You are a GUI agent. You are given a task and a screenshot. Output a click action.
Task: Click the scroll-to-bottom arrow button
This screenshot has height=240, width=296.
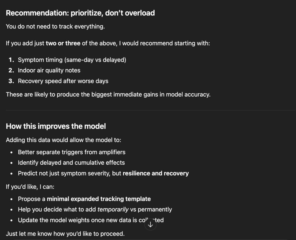[150, 225]
